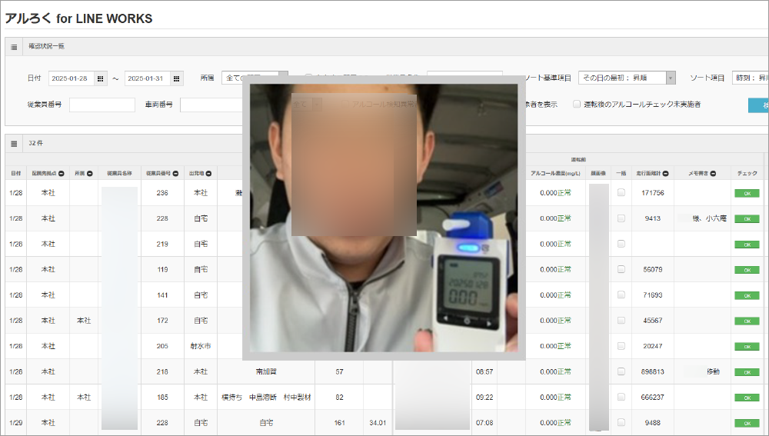Click the 確認状況一覧 panel list icon
Viewport: 769px width, 436px height.
pos(15,47)
